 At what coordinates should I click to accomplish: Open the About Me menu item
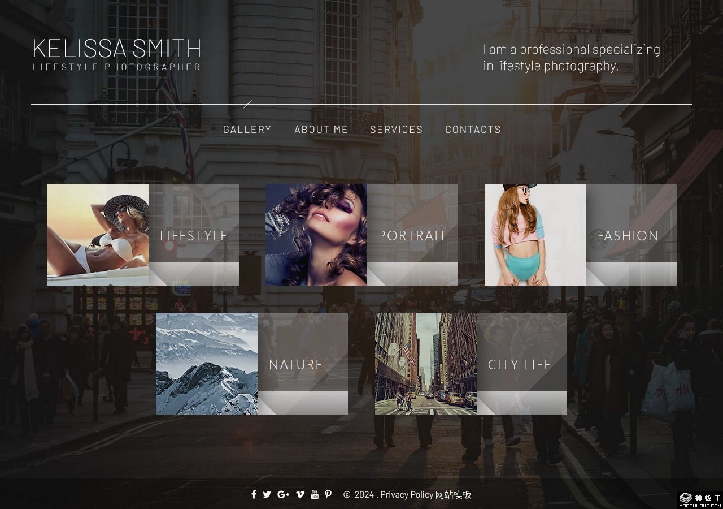click(x=321, y=130)
